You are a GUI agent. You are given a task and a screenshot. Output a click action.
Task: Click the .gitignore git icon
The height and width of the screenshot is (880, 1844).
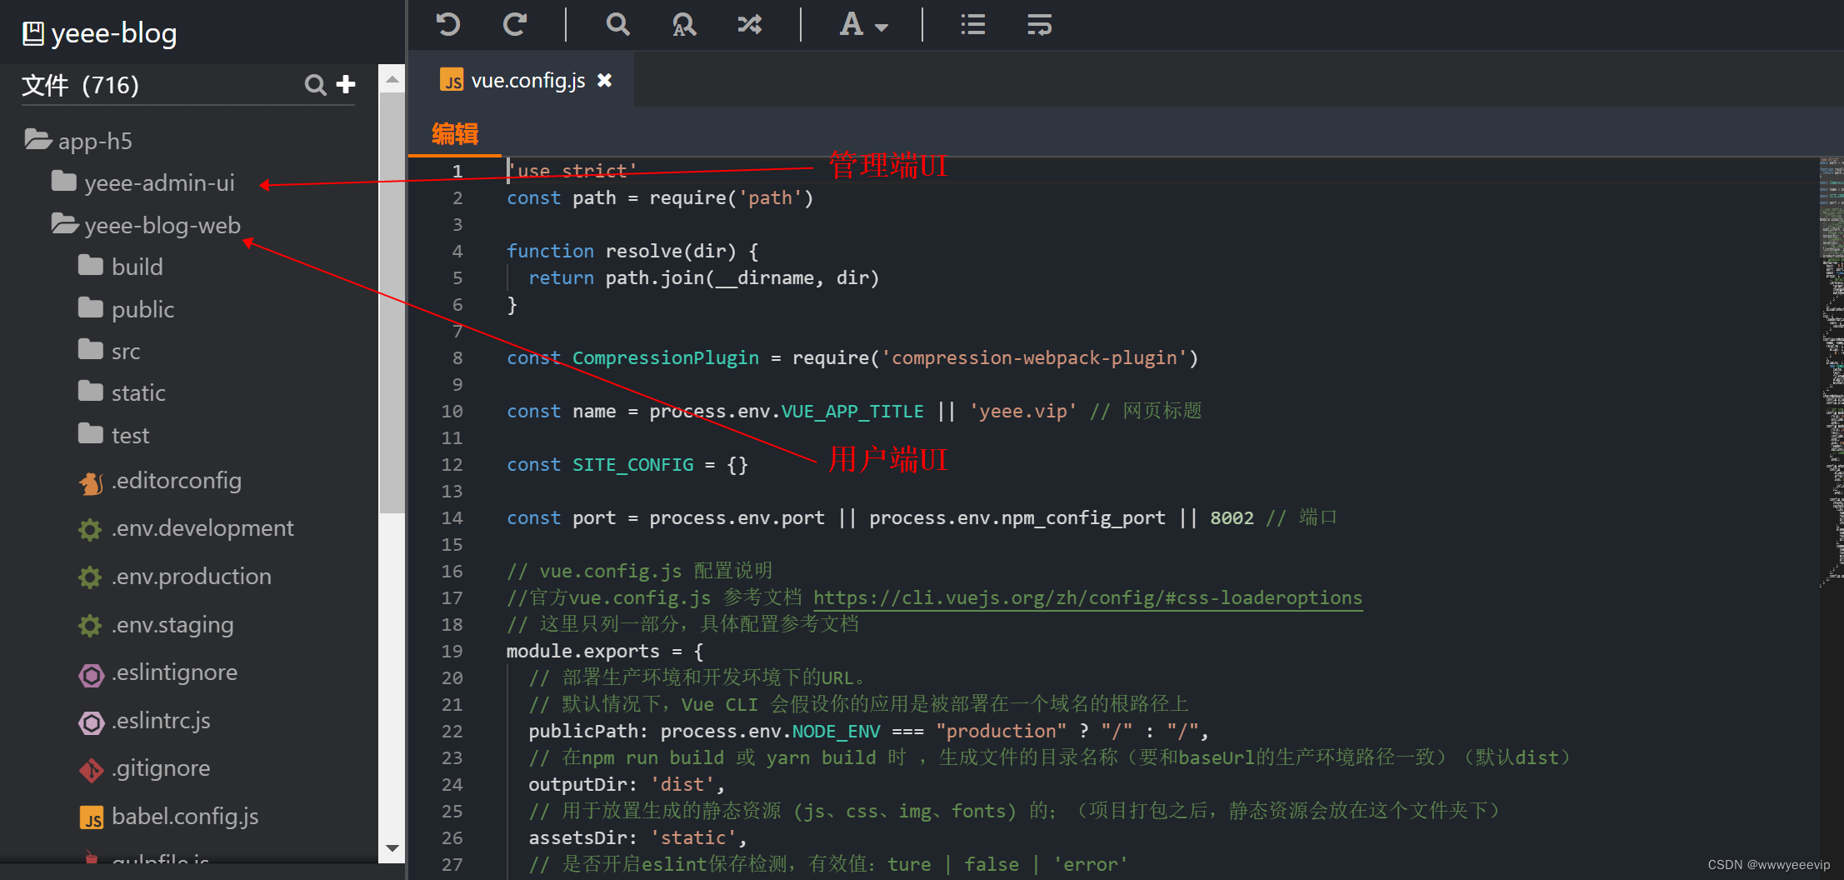point(91,770)
